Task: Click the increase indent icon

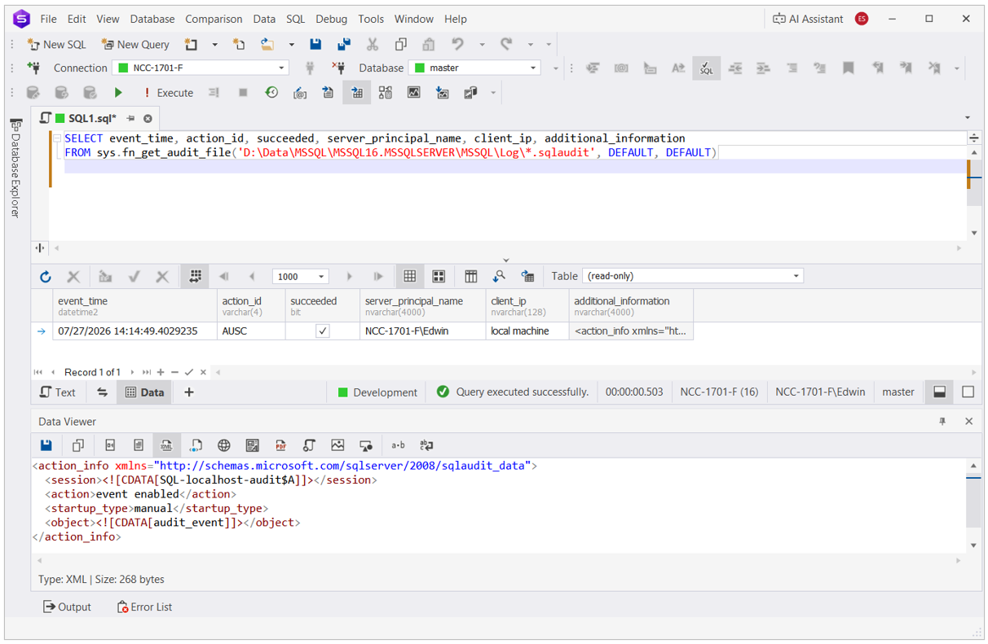Action: click(x=763, y=68)
